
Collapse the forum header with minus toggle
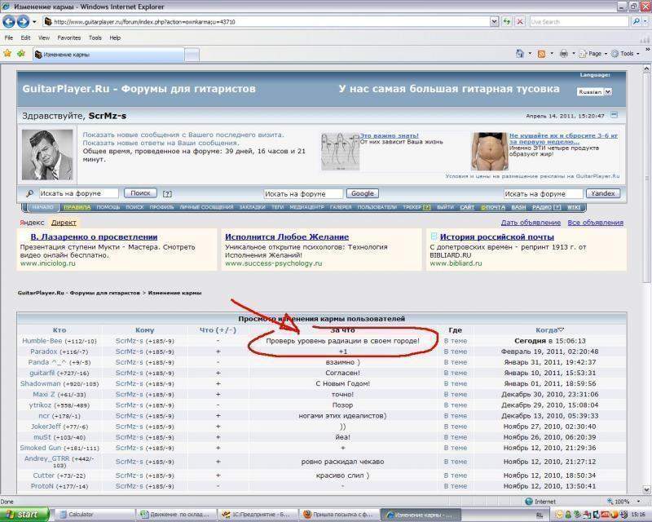(615, 115)
